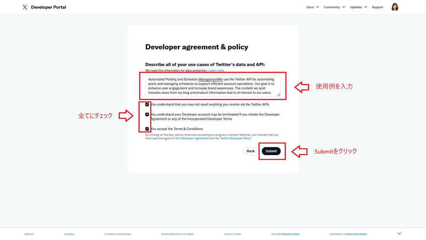426x240 pixels.
Task: Go to Support page
Action: pyautogui.click(x=377, y=7)
